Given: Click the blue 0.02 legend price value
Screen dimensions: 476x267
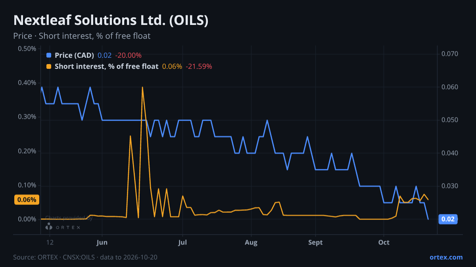Looking at the screenshot, I should [x=105, y=55].
